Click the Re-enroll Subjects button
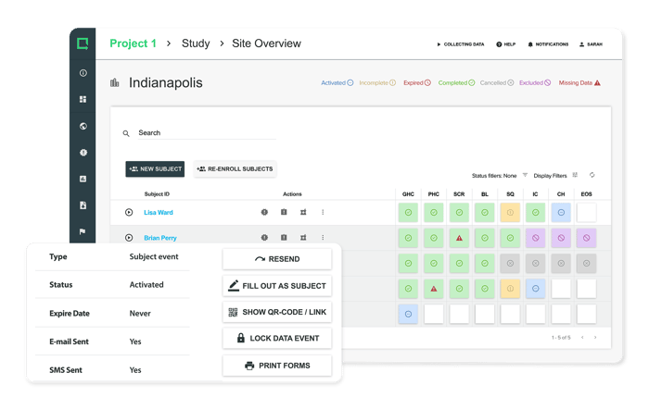Image resolution: width=649 pixels, height=410 pixels. pyautogui.click(x=235, y=169)
